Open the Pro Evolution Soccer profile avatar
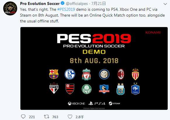Screen dimensions: 170x120 pos(10,8)
